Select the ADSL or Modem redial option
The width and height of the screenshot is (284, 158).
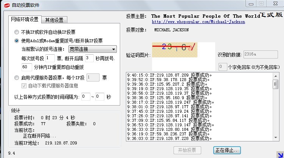17,41
